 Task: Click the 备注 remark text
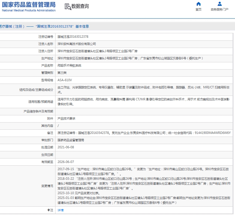144,133
